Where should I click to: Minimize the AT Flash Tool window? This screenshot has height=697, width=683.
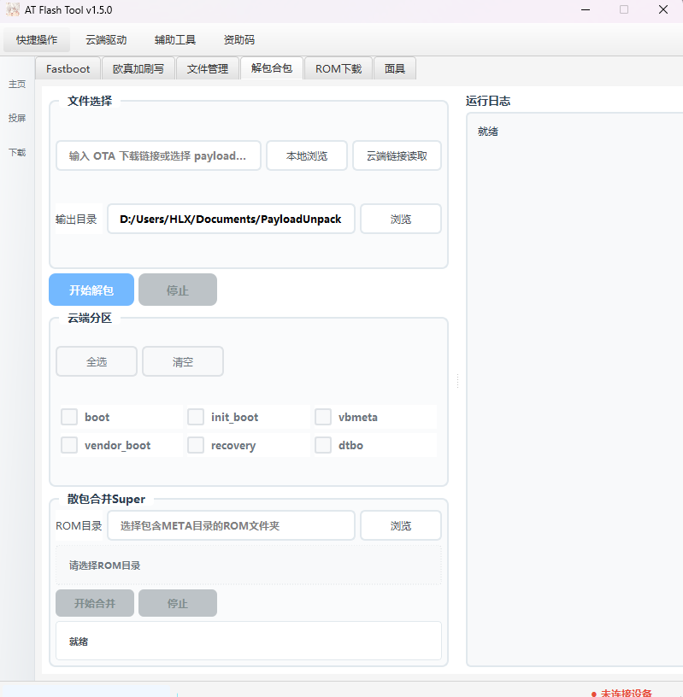coord(586,9)
